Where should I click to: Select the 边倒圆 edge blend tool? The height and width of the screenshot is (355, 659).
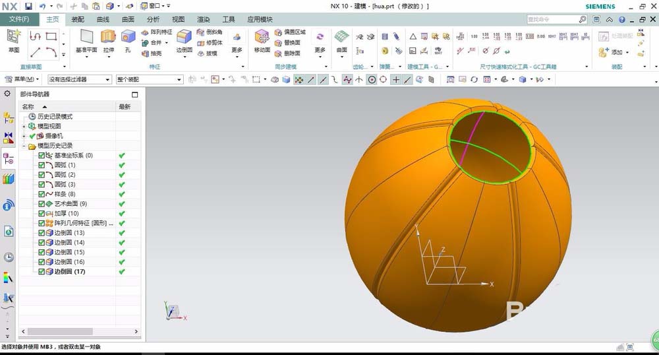tap(184, 41)
